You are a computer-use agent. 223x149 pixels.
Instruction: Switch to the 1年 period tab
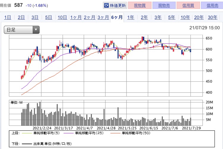coord(131,18)
